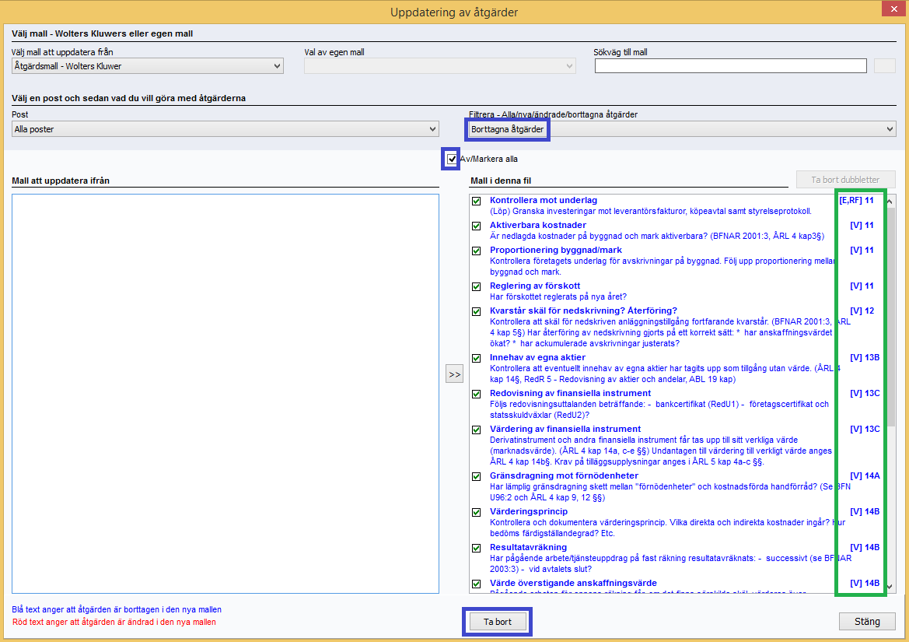The image size is (909, 642).
Task: Click the list scrollbar up arrow
Action: pyautogui.click(x=890, y=201)
